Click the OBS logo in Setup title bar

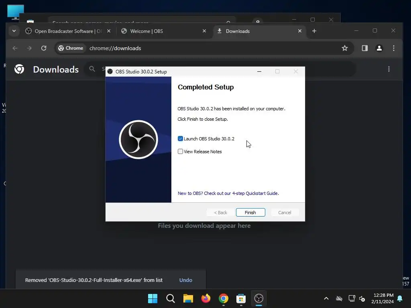tap(110, 71)
